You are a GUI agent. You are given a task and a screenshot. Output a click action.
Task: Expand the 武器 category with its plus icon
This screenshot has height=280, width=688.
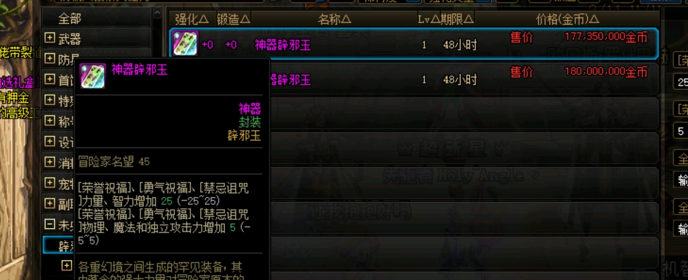(50, 38)
